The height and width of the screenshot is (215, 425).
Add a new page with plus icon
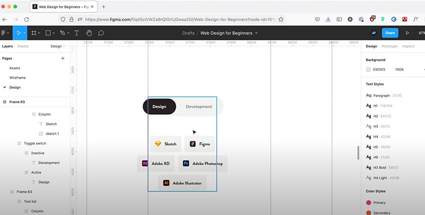point(62,58)
